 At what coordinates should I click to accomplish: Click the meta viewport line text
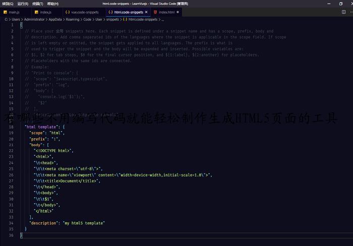click(122, 175)
